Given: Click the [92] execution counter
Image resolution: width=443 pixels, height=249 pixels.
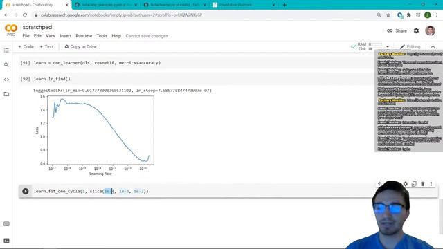Looking at the screenshot, I should click(25, 79).
